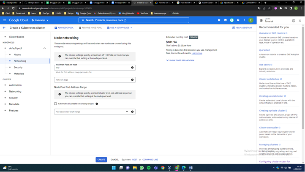Image resolution: width=305 pixels, height=172 pixels.
Task: Click the Tutorial panel info icon
Action: click(294, 21)
